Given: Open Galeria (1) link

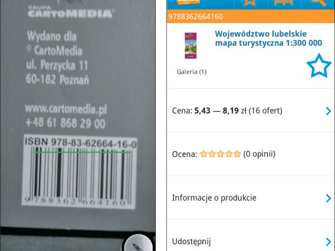Looking at the screenshot, I should pos(192,72).
